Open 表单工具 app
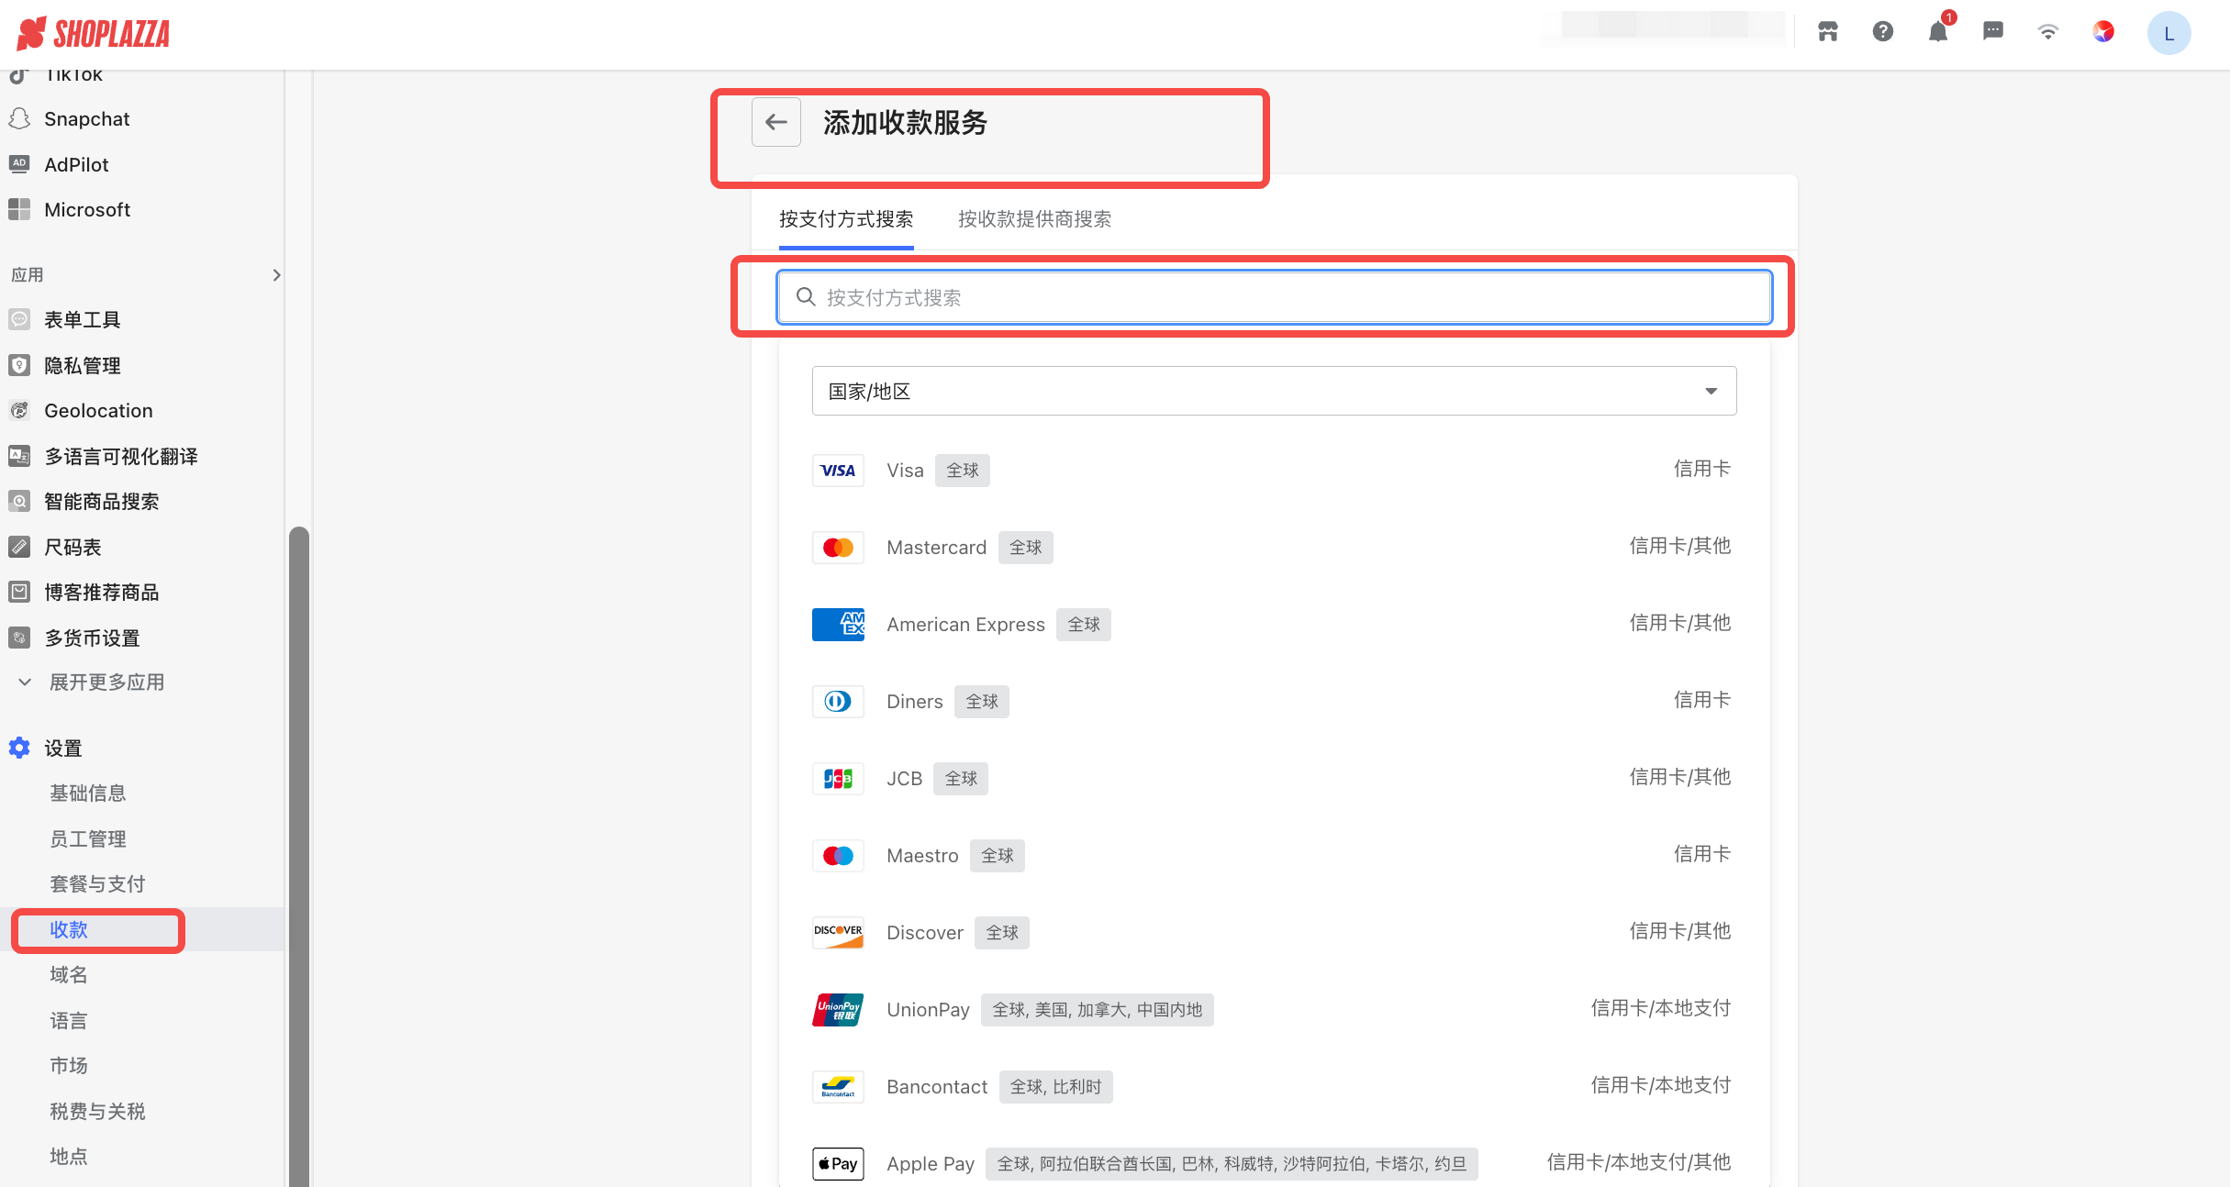Screen dimensions: 2230x1187 coord(83,320)
